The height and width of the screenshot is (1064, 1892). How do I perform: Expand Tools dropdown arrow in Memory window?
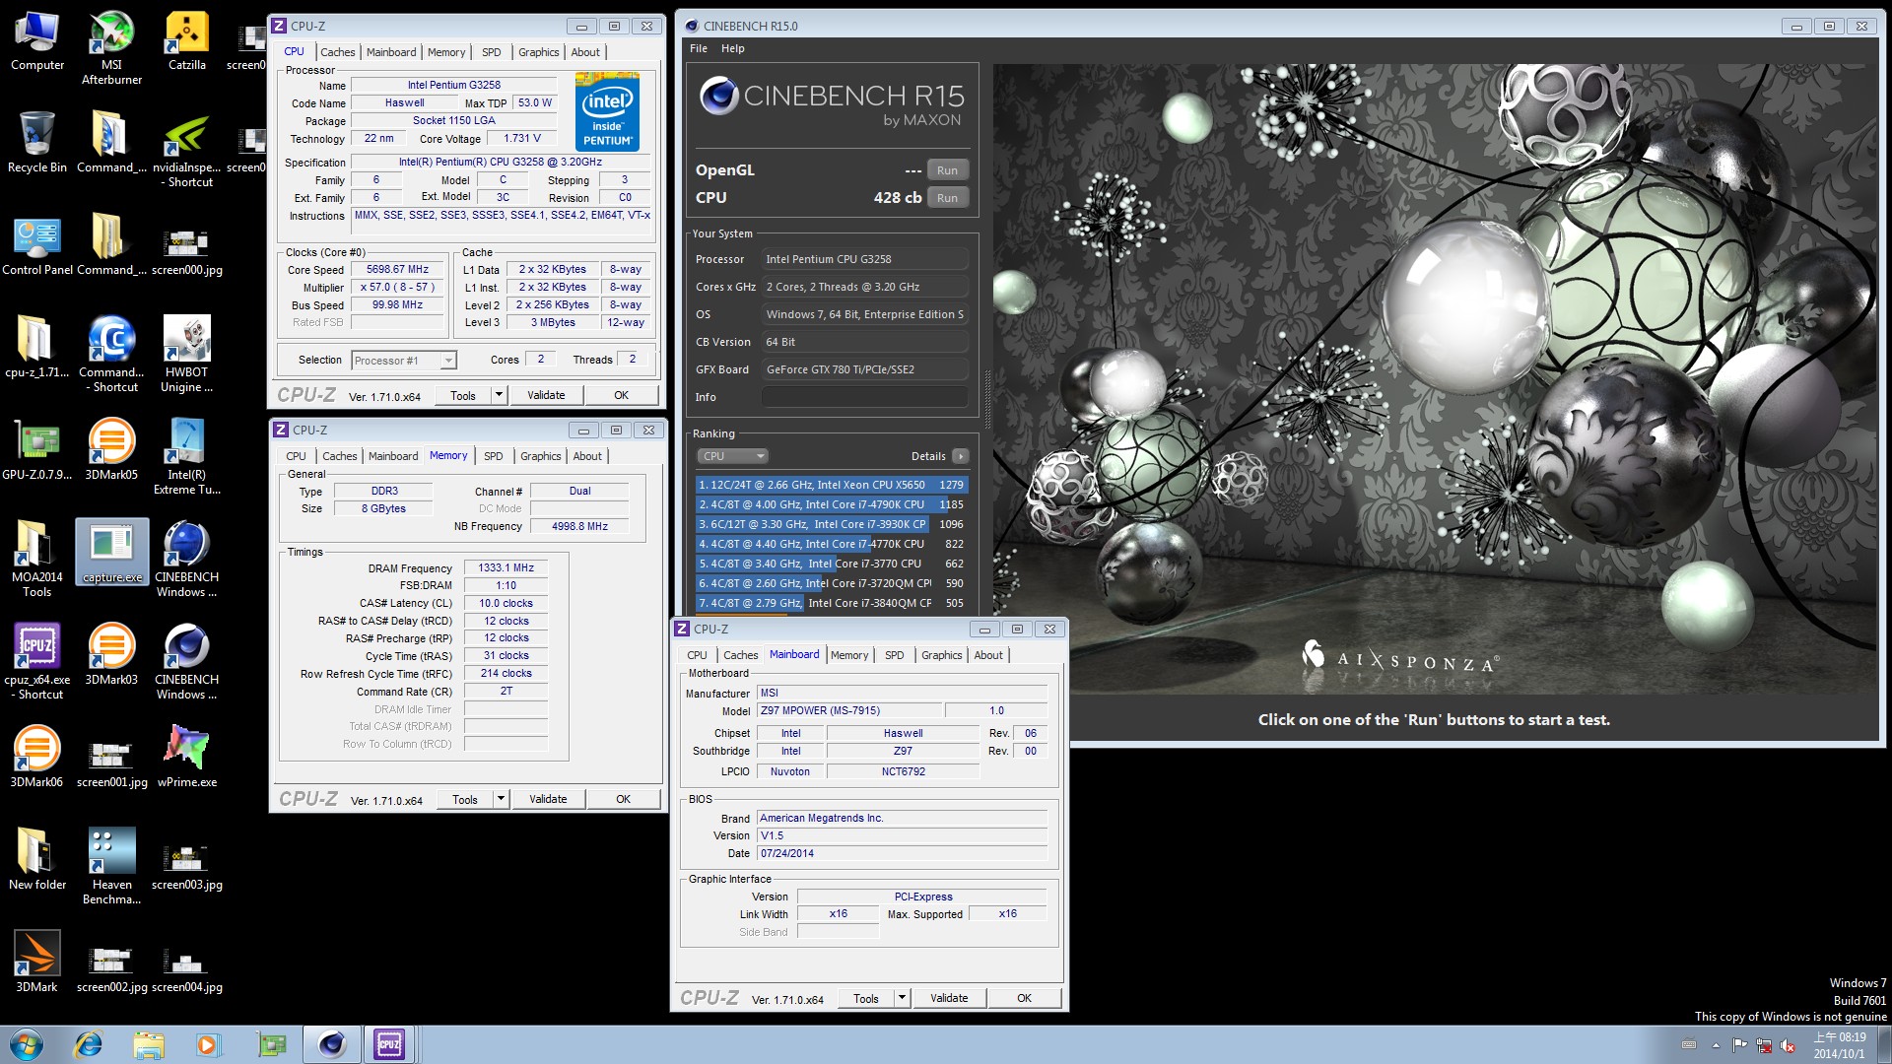pyautogui.click(x=501, y=799)
